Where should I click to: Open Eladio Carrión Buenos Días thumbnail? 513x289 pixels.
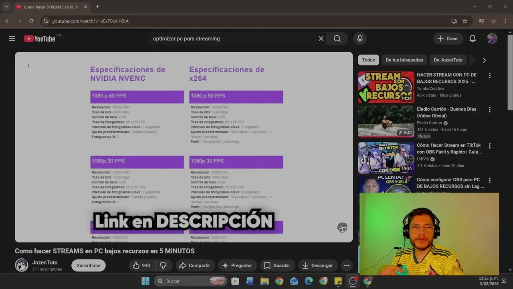(386, 122)
